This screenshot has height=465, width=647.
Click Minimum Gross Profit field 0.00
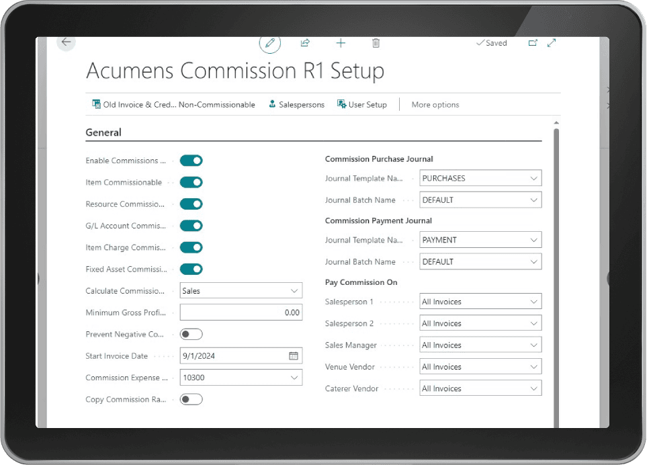241,312
